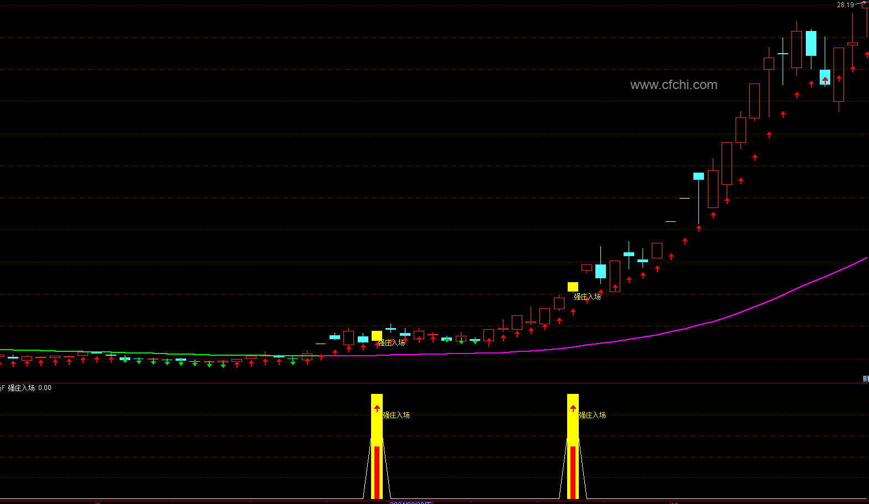Viewport: 869px width, 504px height.
Task: Click the 强庄入场 text under the second yellow candle
Action: click(x=587, y=297)
